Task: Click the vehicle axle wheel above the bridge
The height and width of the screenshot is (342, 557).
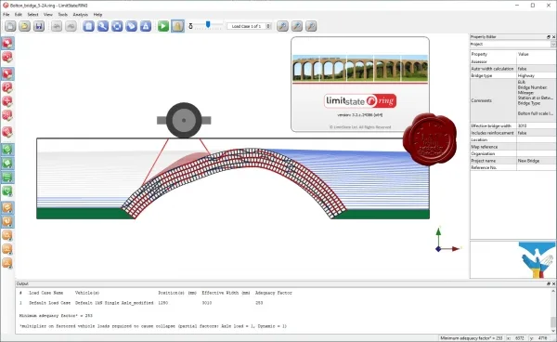Action: click(x=184, y=120)
